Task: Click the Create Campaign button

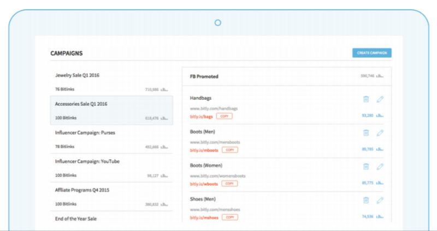Action: coord(372,53)
